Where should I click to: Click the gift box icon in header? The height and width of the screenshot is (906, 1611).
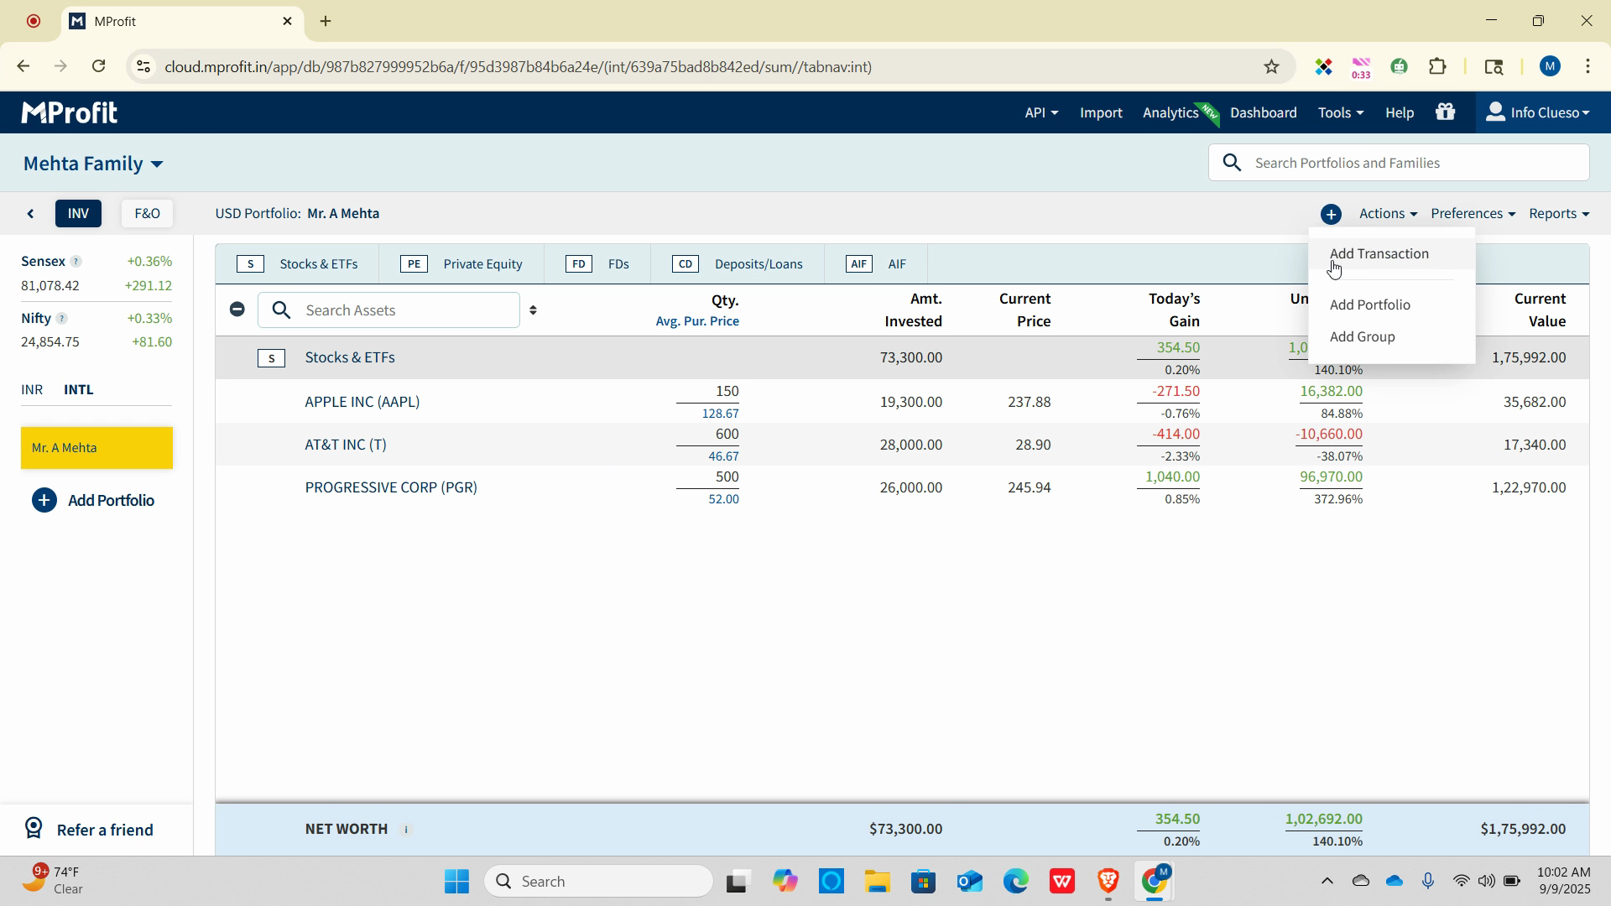[1445, 112]
